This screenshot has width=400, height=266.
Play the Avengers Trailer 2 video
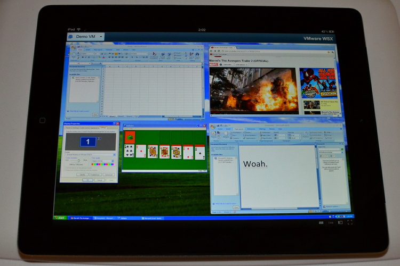pyautogui.click(x=252, y=91)
